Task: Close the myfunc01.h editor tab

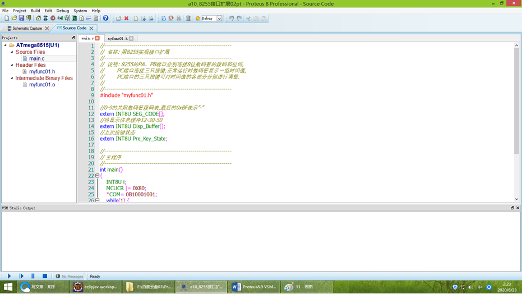Action: (131, 38)
